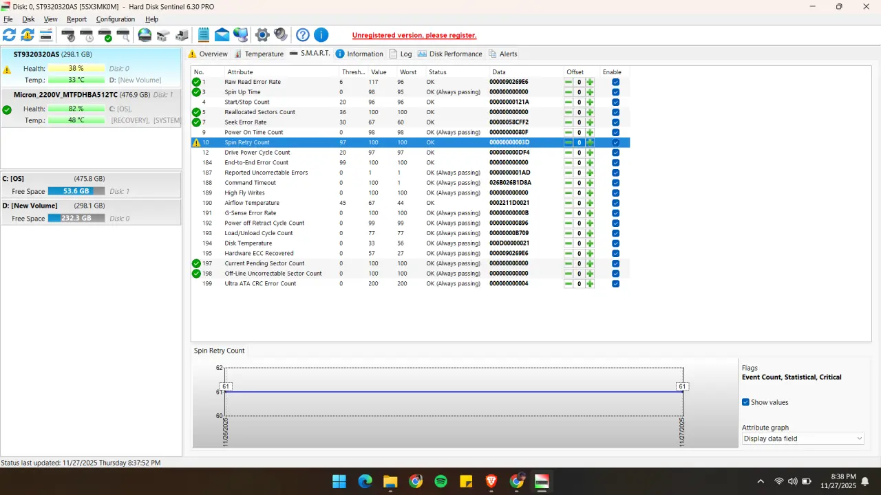Increase offset for G-Sense Error Rate with plus

590,213
